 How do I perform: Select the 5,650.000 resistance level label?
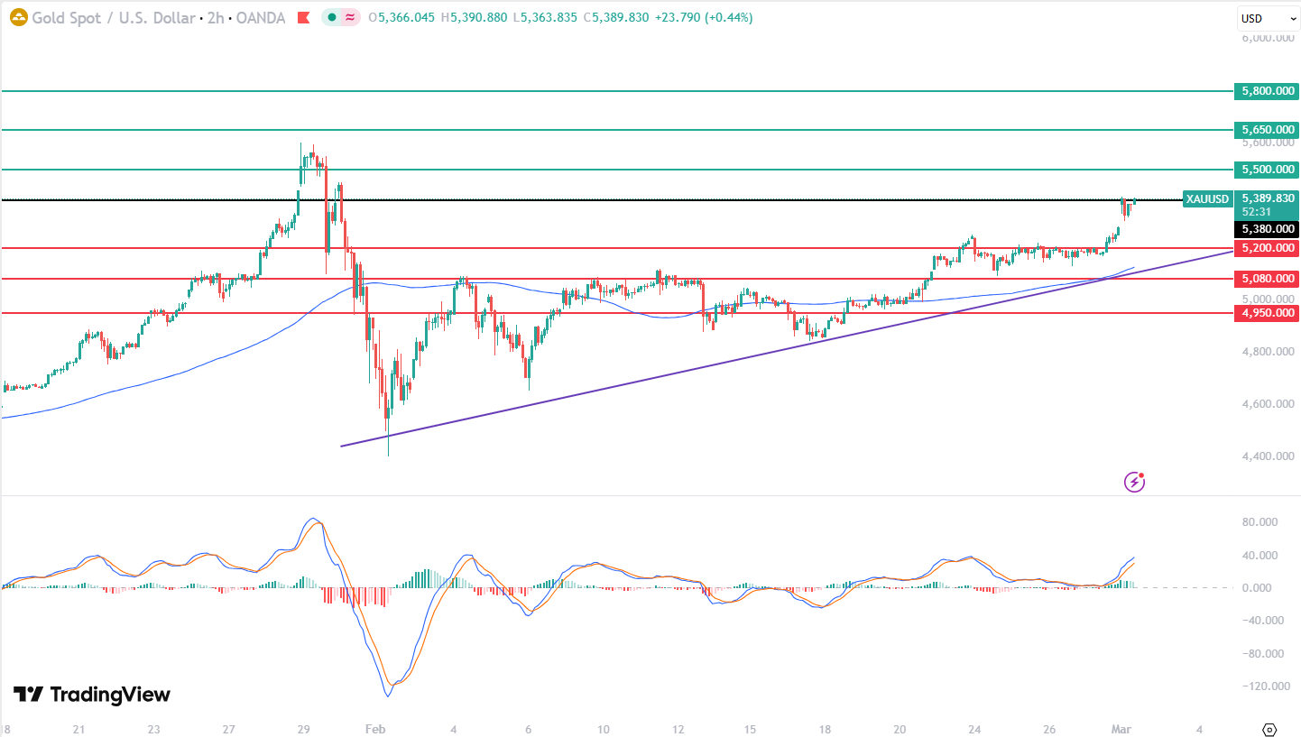click(1267, 130)
